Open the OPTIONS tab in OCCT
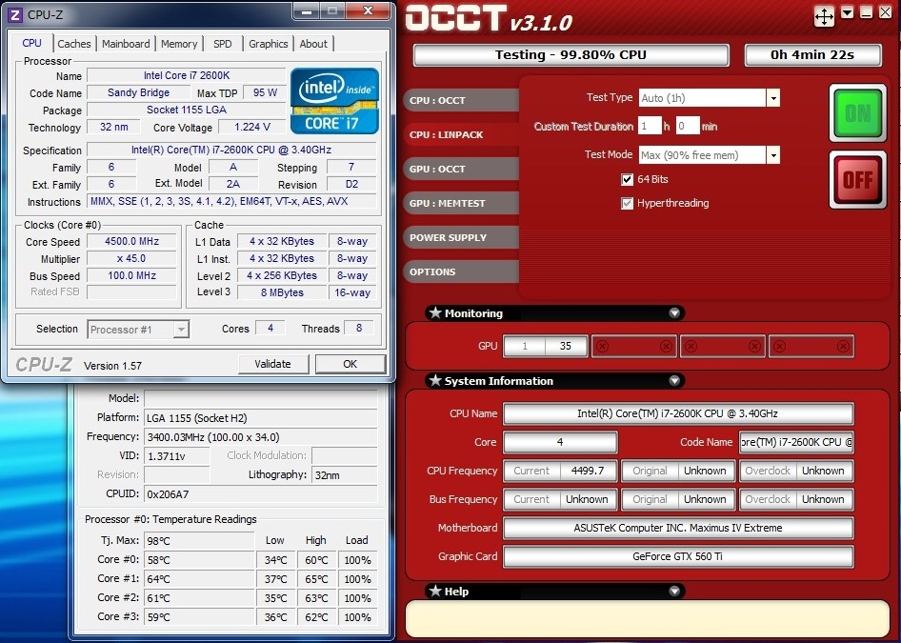This screenshot has width=901, height=643. (x=461, y=271)
